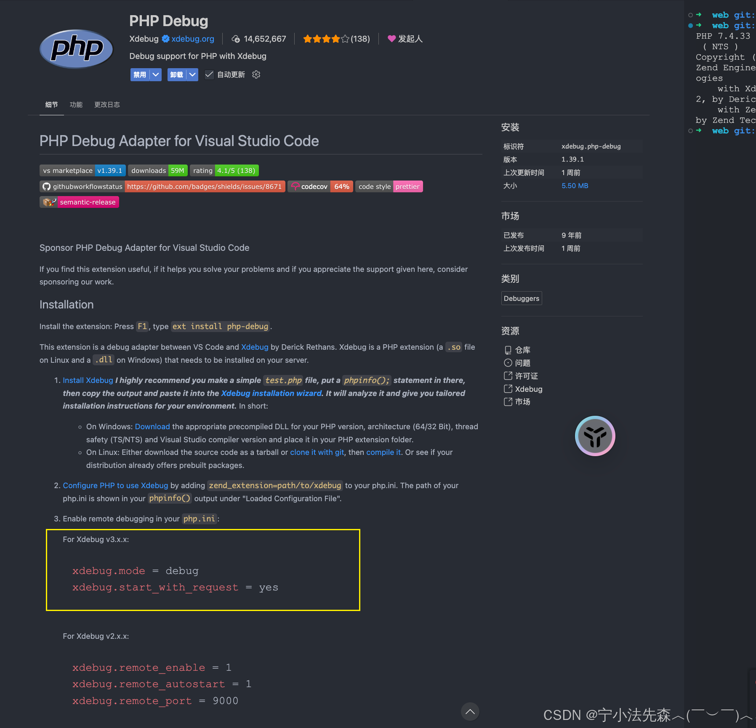Click the version value 1.39.1

coord(572,159)
